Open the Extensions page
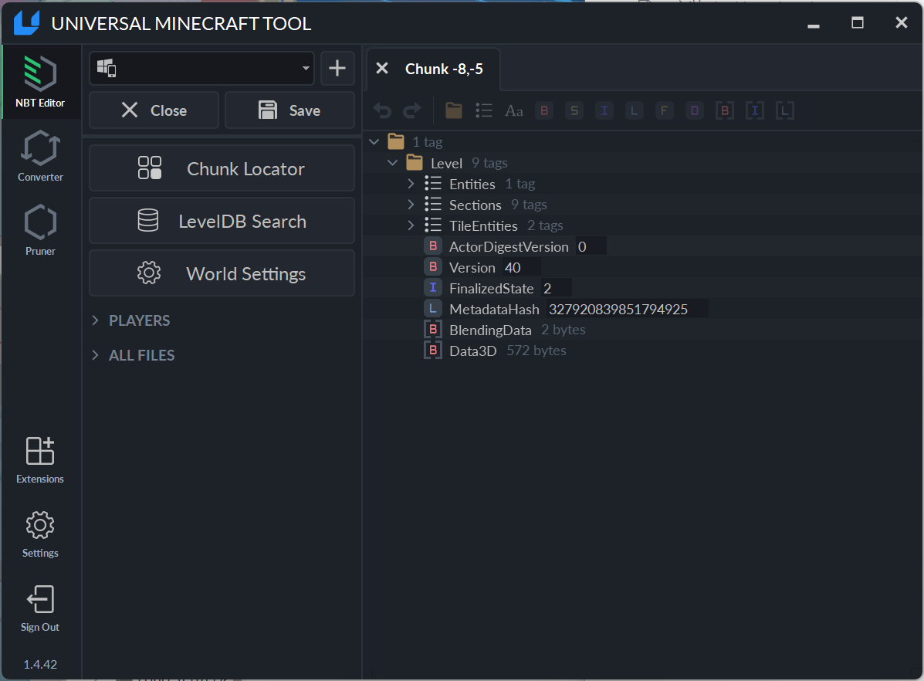This screenshot has width=924, height=681. point(40,460)
